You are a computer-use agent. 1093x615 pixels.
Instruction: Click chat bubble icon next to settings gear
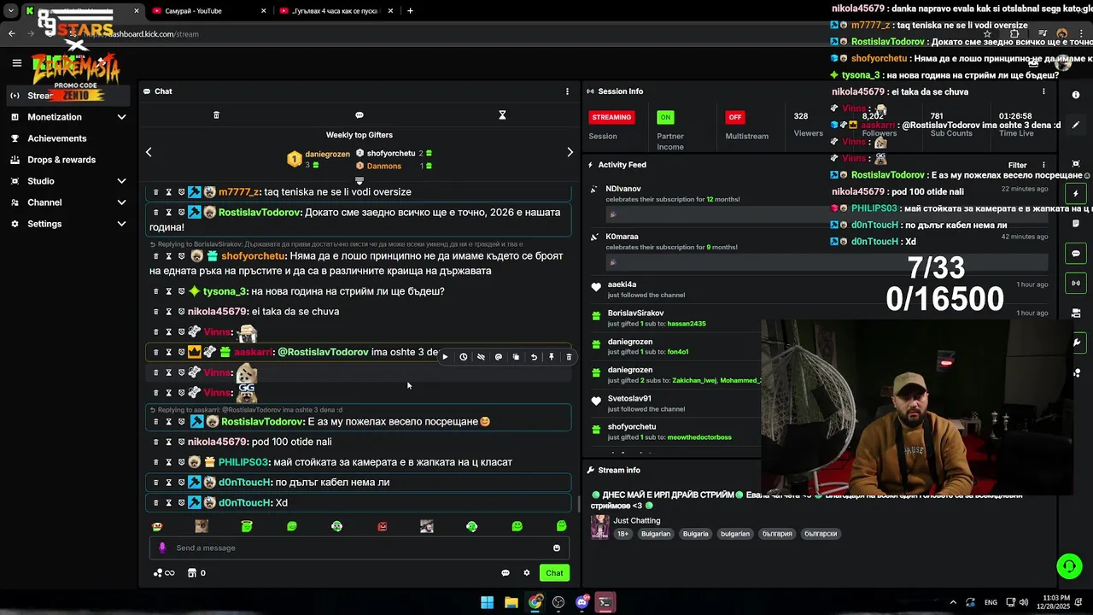click(x=506, y=573)
